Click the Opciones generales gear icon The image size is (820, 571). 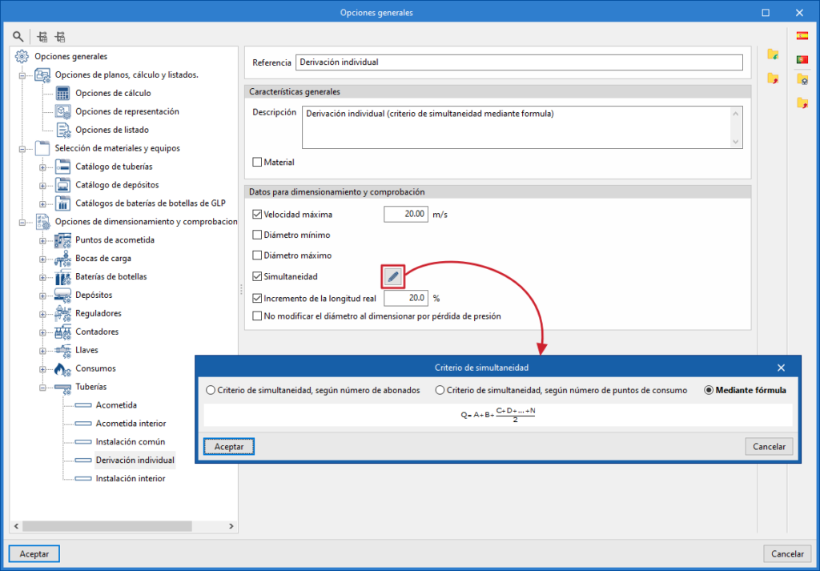(x=22, y=57)
